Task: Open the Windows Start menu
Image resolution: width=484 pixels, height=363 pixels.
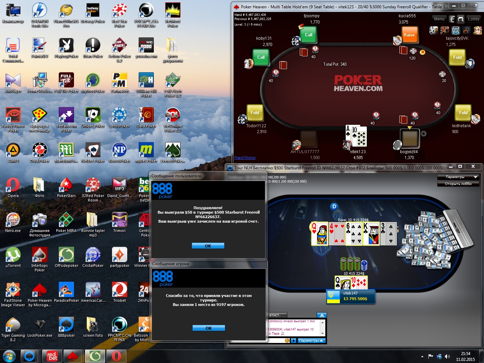Action: coord(9,356)
